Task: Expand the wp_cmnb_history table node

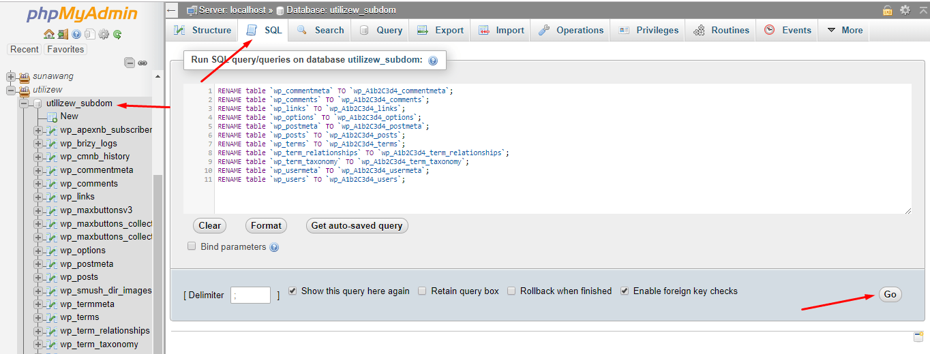Action: 38,157
